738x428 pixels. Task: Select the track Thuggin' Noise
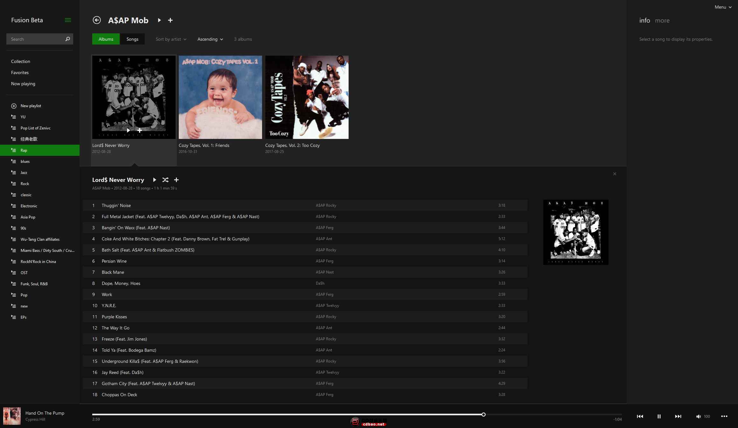305,205
